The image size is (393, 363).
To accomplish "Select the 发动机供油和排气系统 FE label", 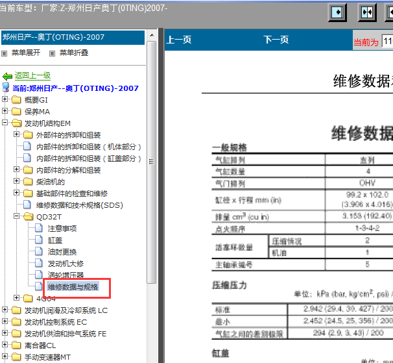I will (65, 334).
